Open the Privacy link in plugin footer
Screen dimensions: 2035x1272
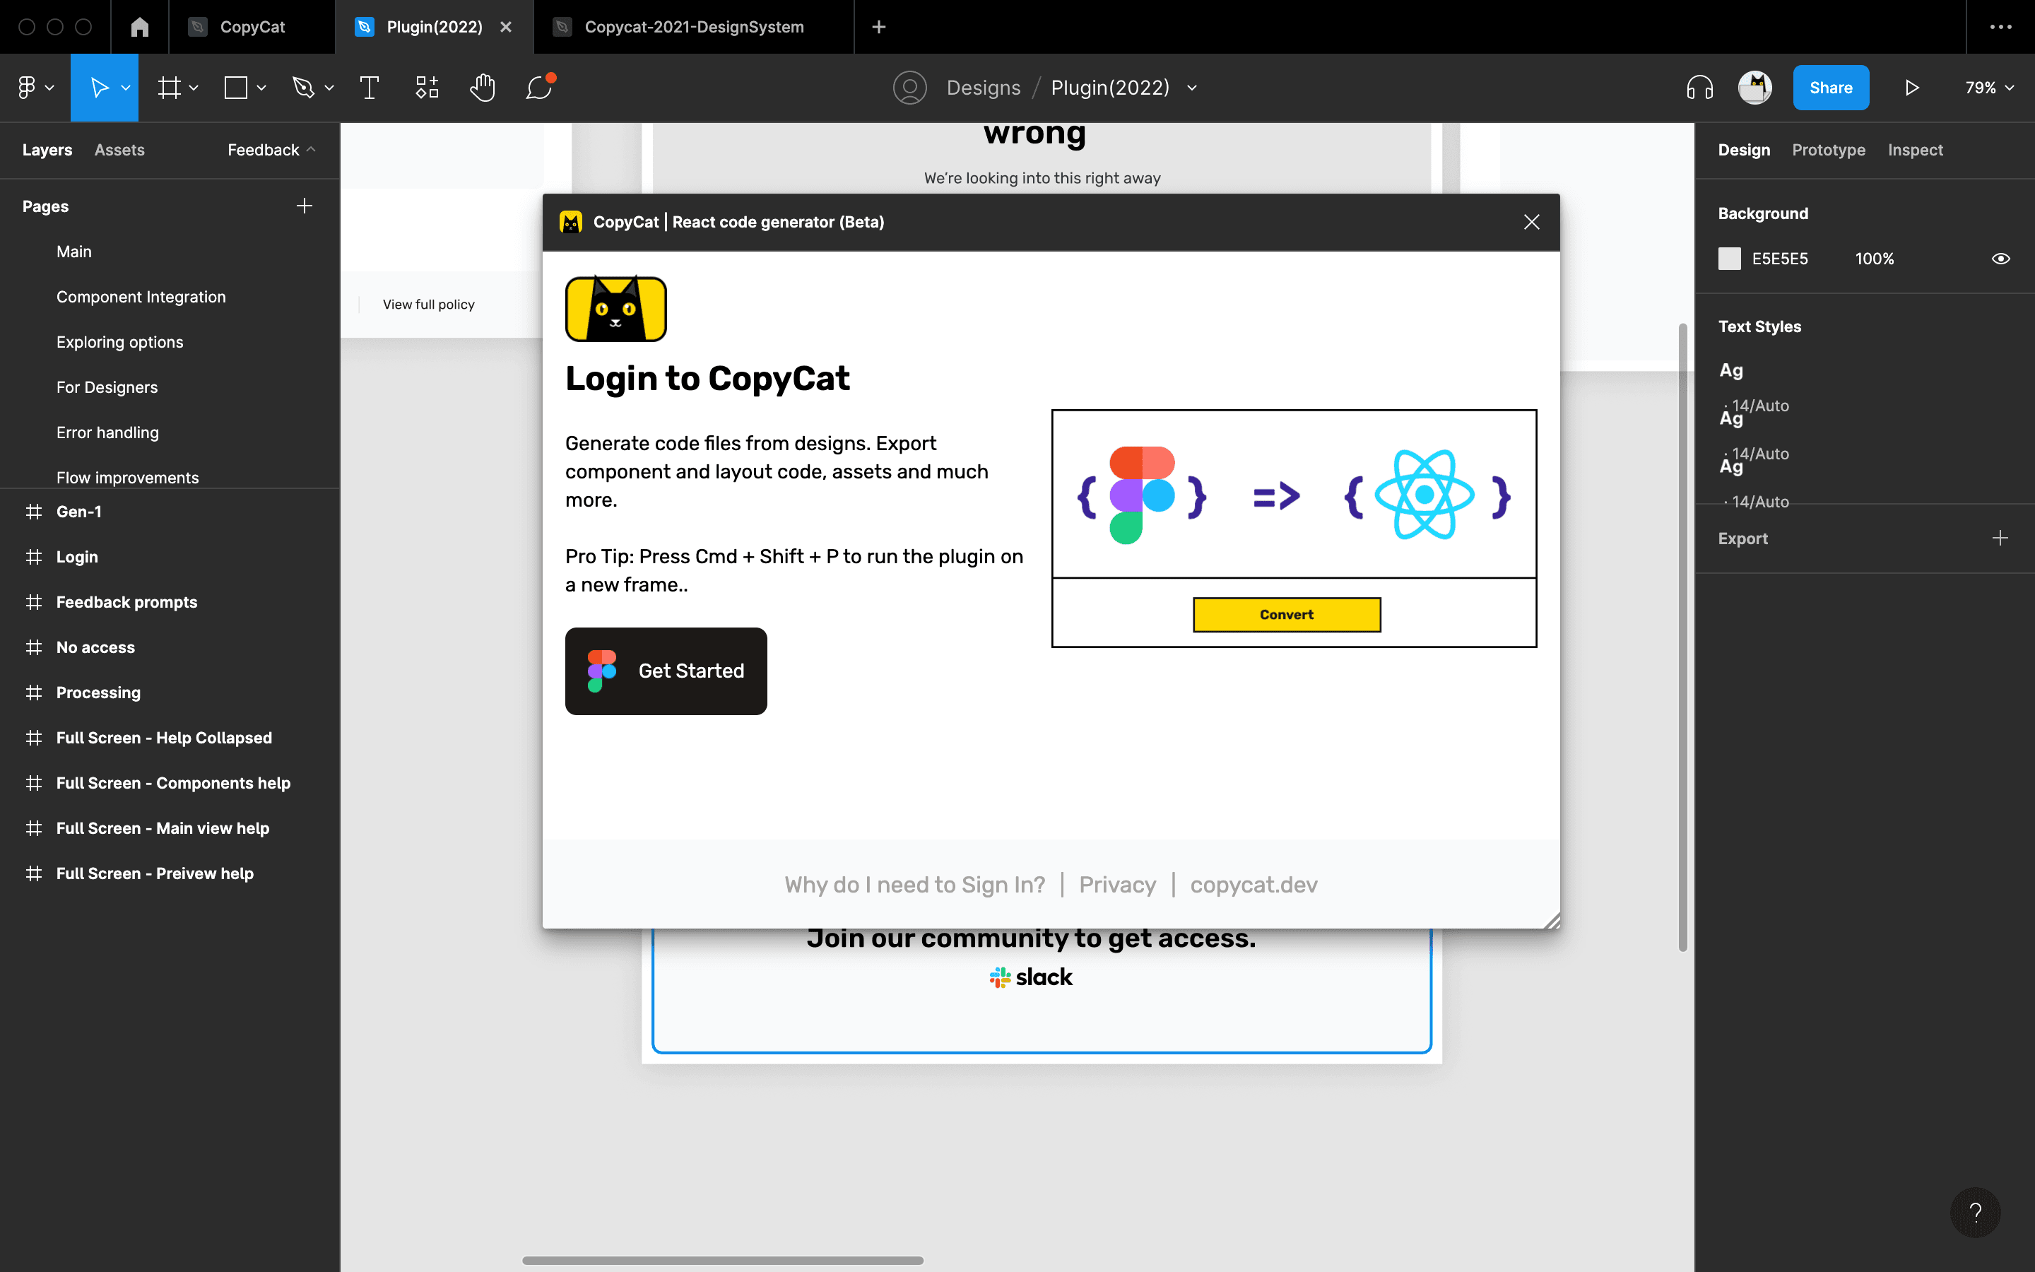click(x=1118, y=884)
